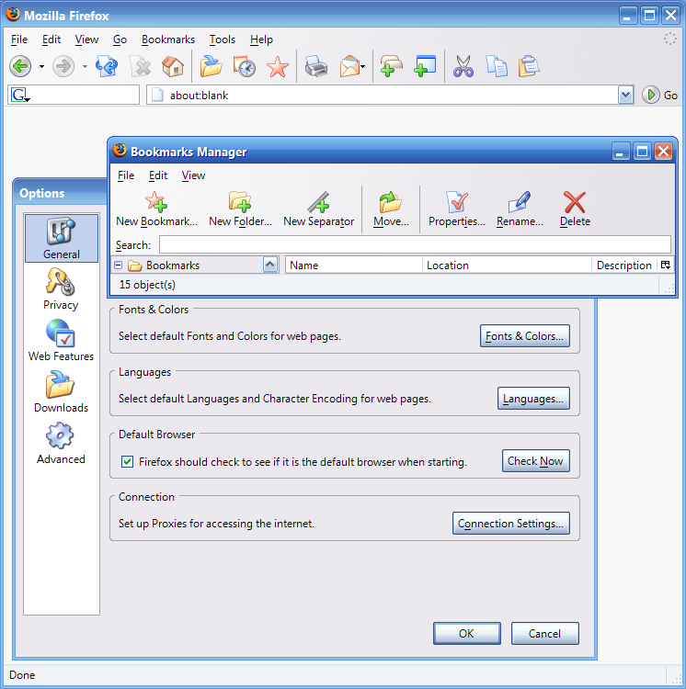Open the Tools menu
Screen dimensions: 686x689
pos(222,40)
